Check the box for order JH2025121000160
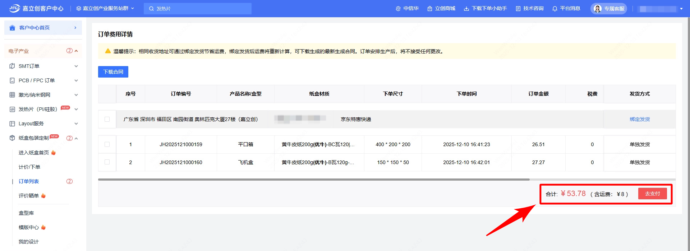 [107, 162]
